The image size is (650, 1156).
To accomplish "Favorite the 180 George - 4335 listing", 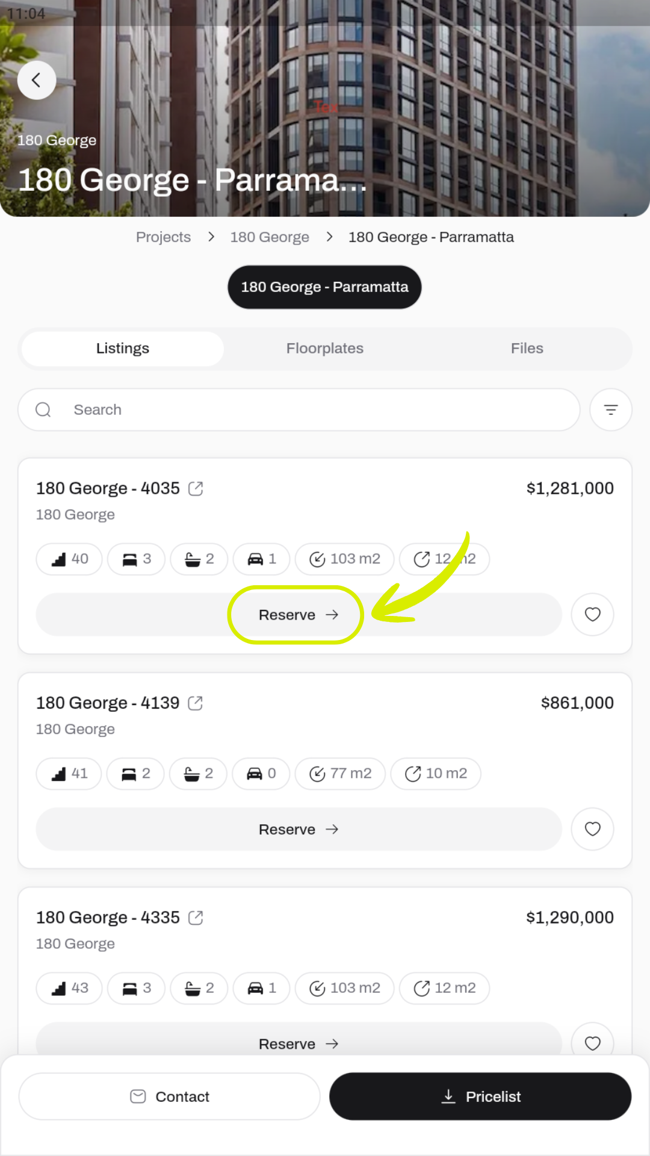I will coord(592,1042).
